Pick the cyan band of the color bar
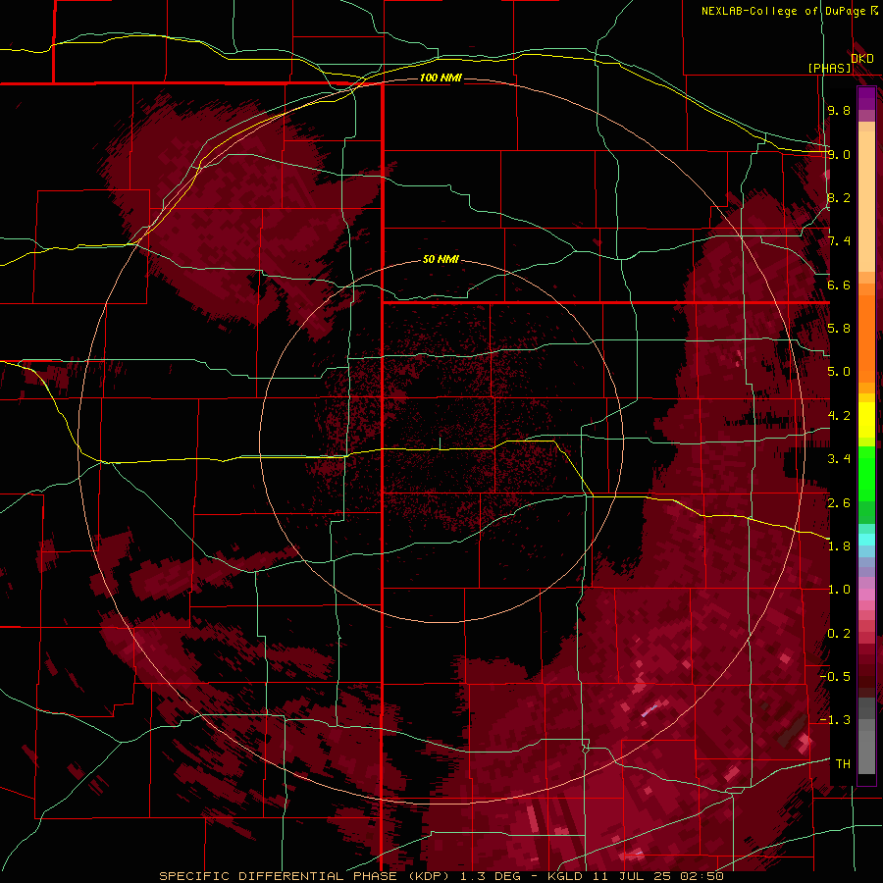This screenshot has width=883, height=883. click(866, 540)
